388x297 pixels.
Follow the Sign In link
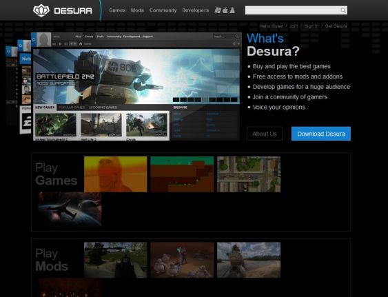(x=312, y=26)
